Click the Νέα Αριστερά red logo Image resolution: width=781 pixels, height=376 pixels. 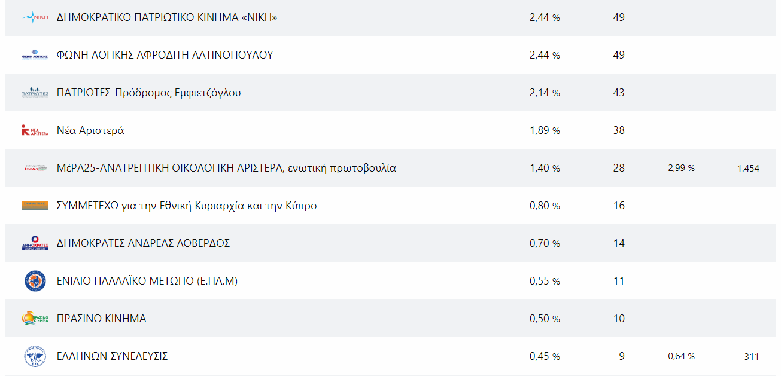coord(35,130)
